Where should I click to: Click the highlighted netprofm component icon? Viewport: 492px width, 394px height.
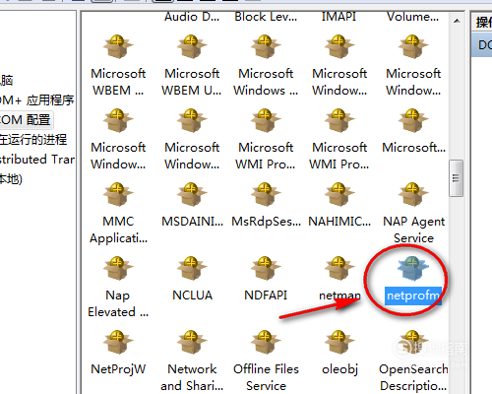click(x=413, y=268)
